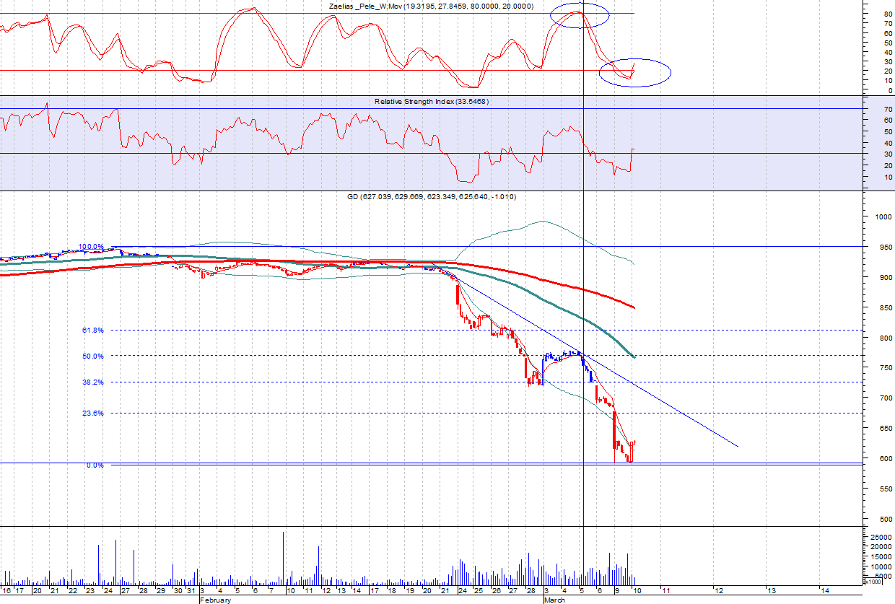Screen dimensions: 895x604
Task: Click the right end of thick teal moving average
Action: 633,356
